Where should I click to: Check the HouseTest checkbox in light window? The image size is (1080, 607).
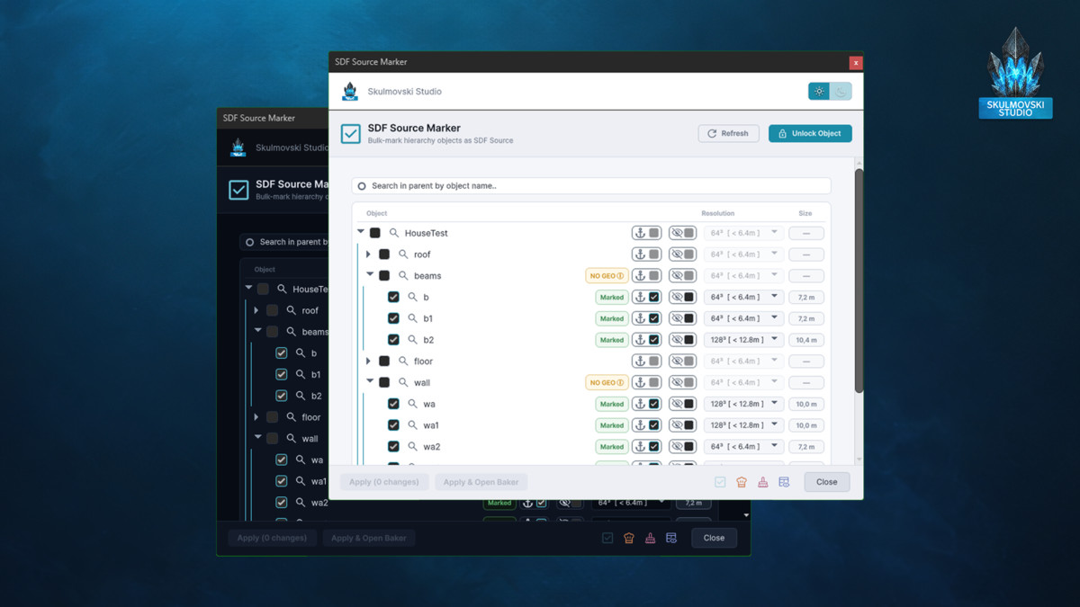375,233
